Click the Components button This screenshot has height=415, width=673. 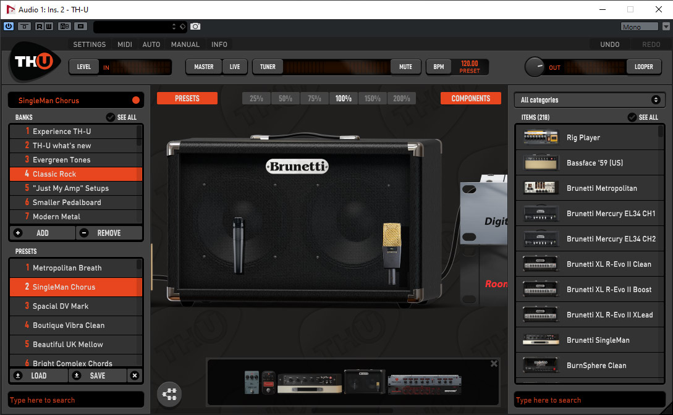(x=470, y=98)
